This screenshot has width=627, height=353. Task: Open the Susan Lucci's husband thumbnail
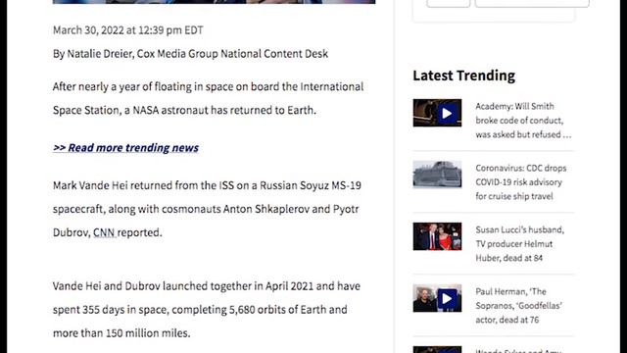(x=437, y=236)
